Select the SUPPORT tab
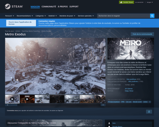Screen dimensions: 159x127 point(74,7)
